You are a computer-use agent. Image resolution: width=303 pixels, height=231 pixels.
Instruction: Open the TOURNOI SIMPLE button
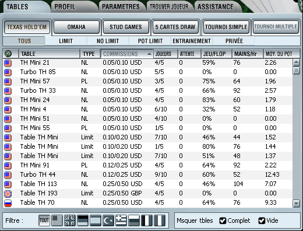226,27
